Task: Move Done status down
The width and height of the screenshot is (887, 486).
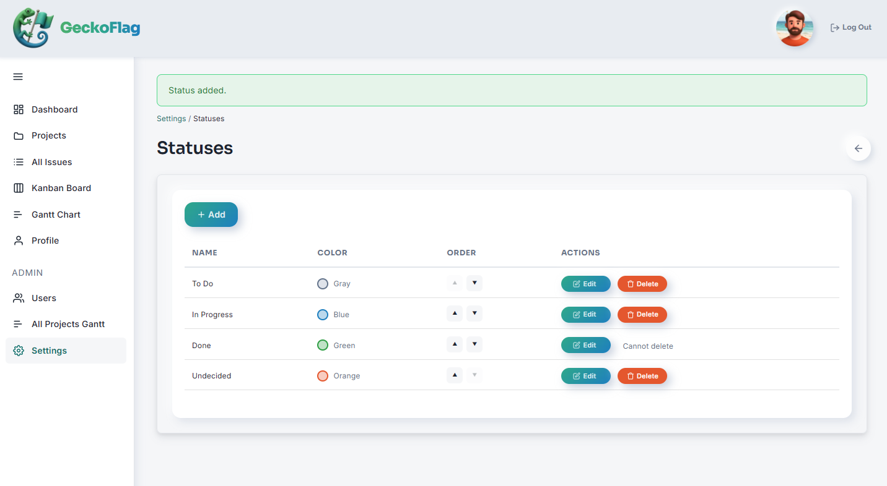Action: (474, 344)
